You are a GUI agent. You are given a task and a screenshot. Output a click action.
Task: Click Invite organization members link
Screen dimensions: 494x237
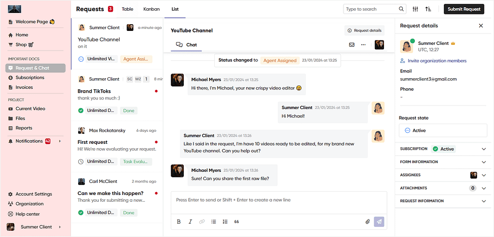click(x=437, y=61)
